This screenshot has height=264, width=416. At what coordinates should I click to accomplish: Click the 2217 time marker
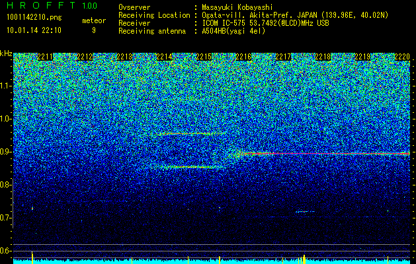click(283, 57)
